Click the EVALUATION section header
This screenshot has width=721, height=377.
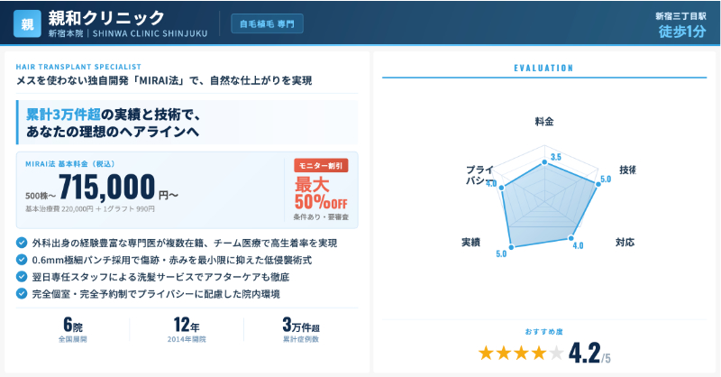click(x=543, y=68)
